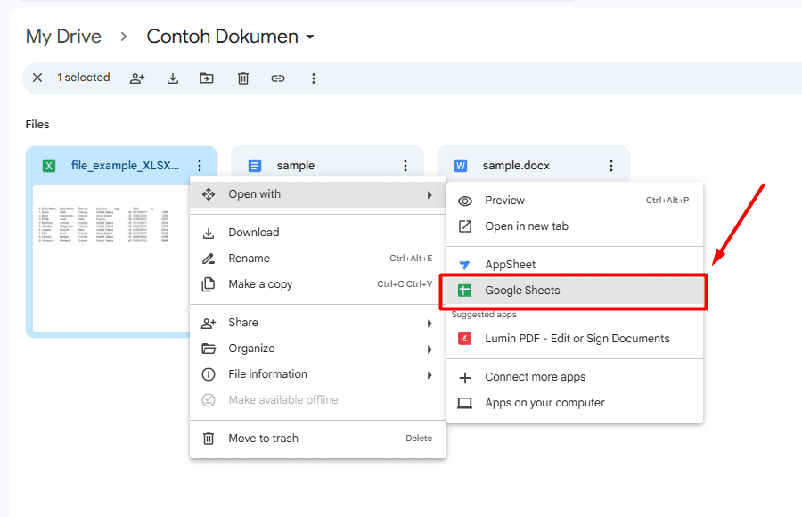Click the laptop icon for Apps on computer

point(465,404)
